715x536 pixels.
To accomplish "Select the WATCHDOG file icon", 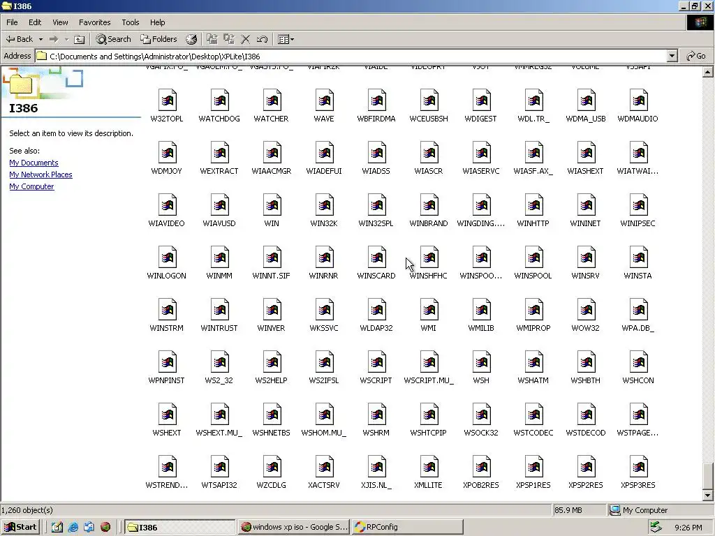I will 220,99.
